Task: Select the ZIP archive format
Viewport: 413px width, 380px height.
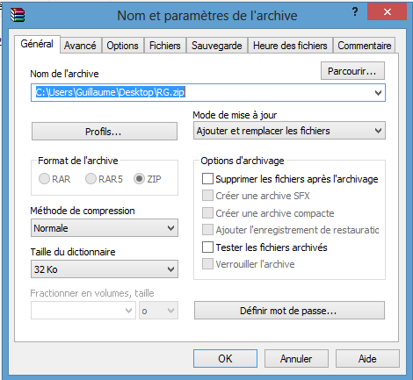Action: [139, 178]
